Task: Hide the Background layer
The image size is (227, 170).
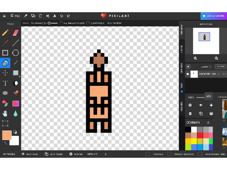Action: coord(188,74)
